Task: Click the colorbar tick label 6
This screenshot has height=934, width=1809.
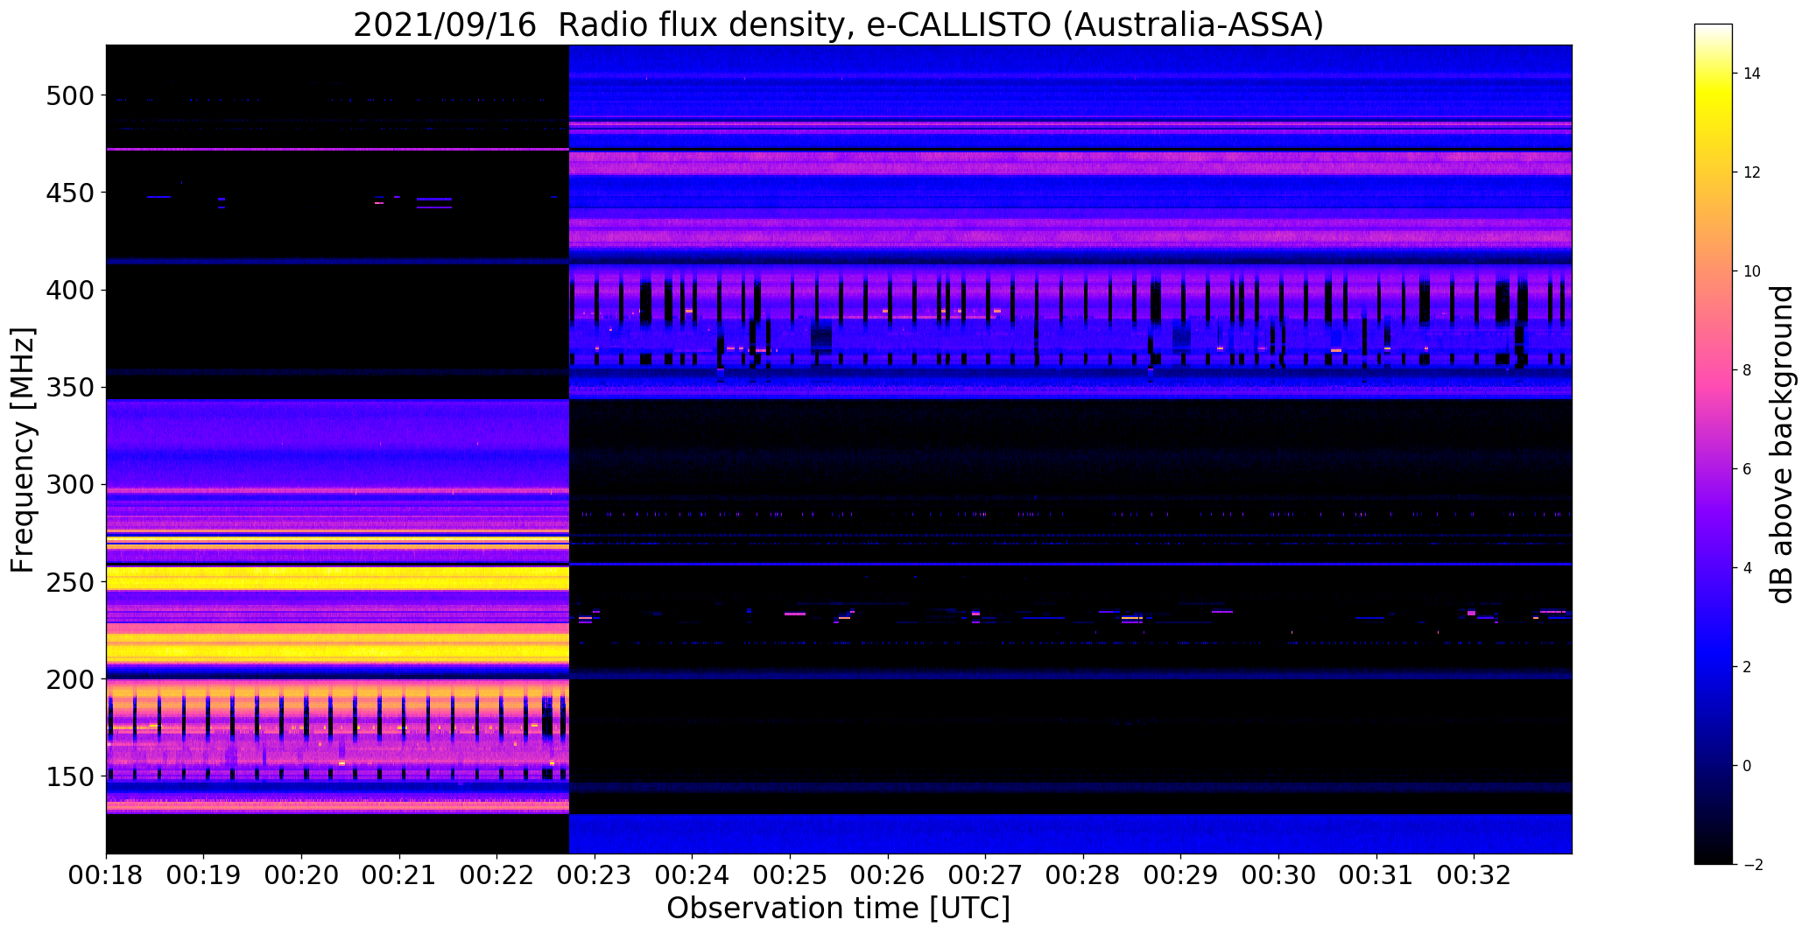Action: point(1747,469)
